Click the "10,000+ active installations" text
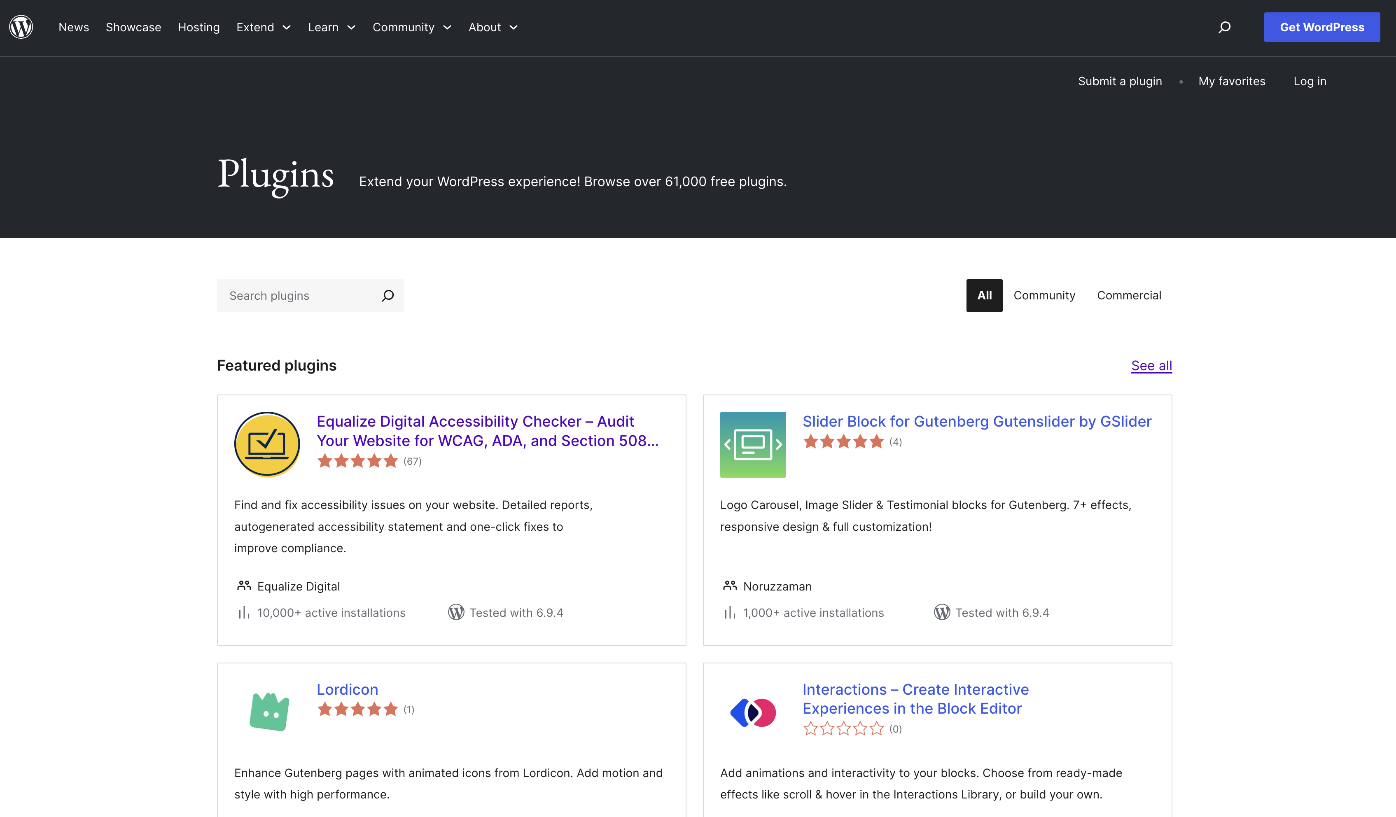Viewport: 1396px width, 817px height. pos(331,613)
